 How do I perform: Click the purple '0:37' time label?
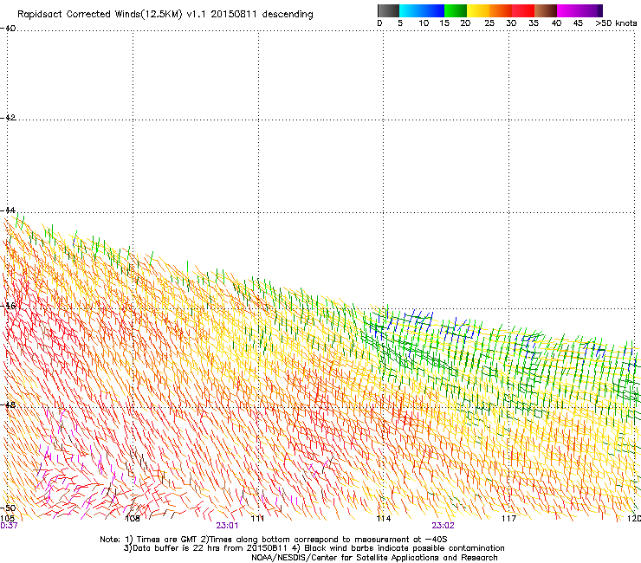(9, 526)
